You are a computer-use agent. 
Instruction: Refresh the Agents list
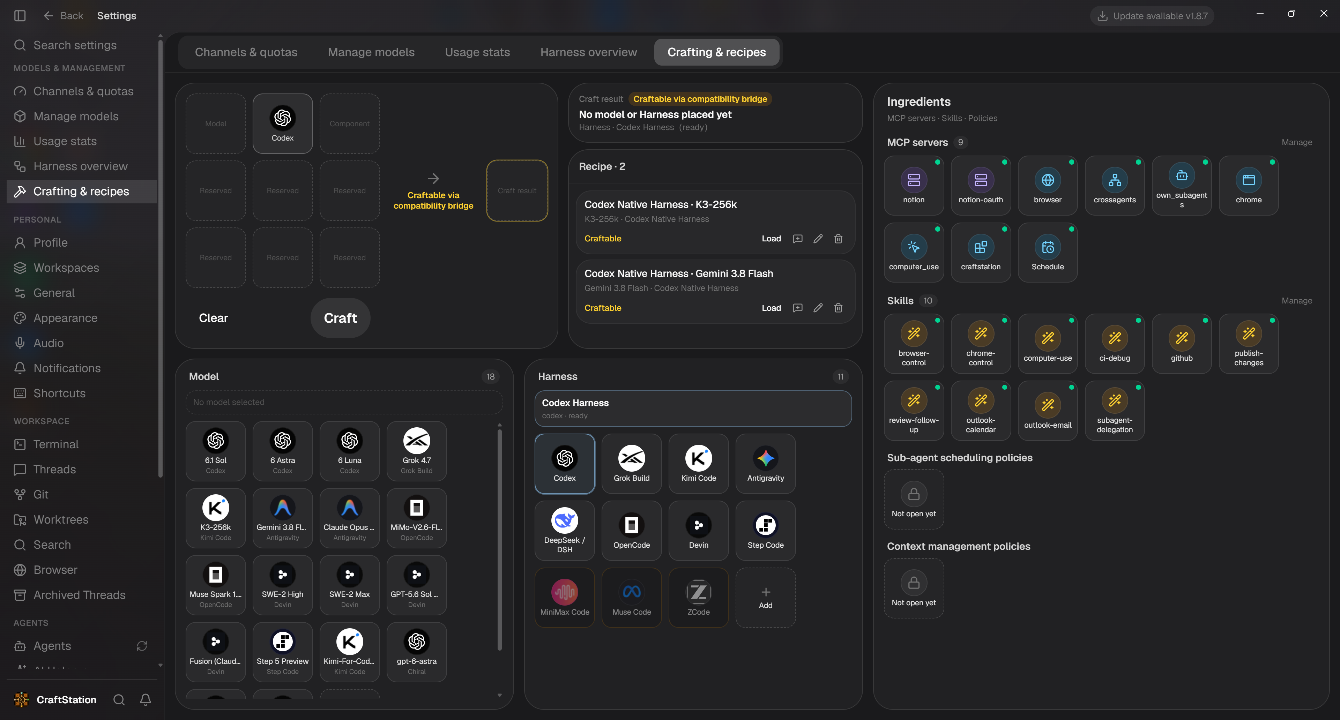tap(141, 646)
